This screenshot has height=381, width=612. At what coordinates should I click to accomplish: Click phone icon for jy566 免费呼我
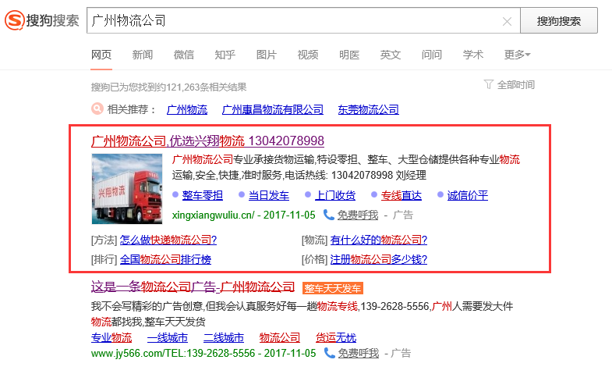(x=329, y=353)
